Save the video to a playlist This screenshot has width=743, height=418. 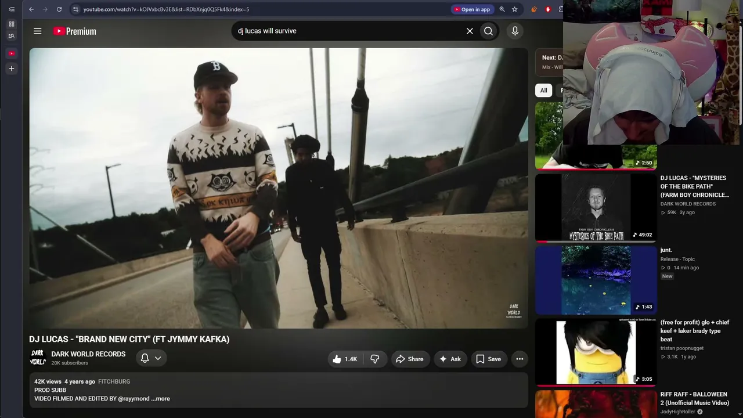489,359
